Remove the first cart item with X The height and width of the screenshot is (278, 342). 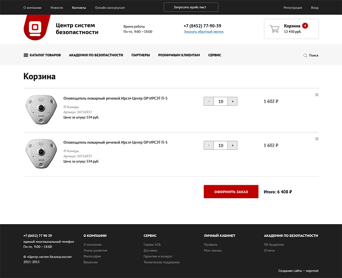click(317, 95)
